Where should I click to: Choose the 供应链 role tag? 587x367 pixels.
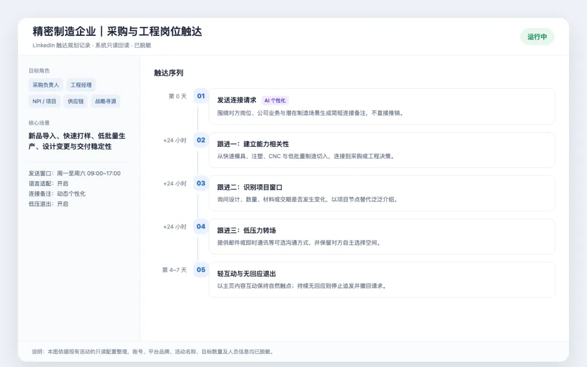(76, 101)
